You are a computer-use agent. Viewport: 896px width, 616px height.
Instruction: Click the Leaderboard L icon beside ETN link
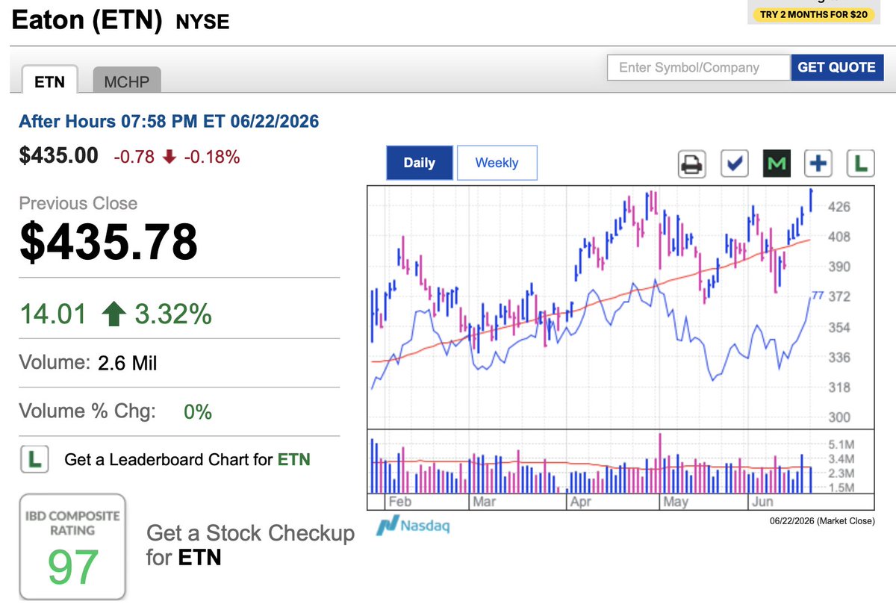[x=34, y=459]
